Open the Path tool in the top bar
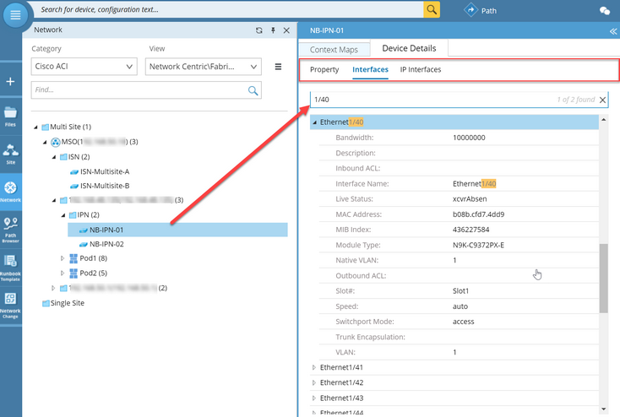620x417 pixels. pyautogui.click(x=481, y=10)
